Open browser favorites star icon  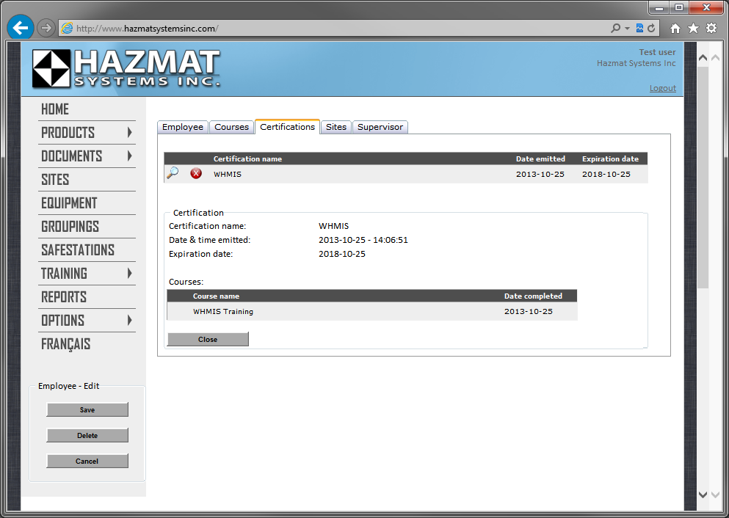coord(693,29)
